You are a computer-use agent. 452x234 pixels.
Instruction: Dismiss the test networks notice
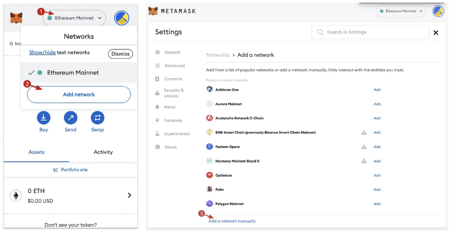[x=121, y=54]
